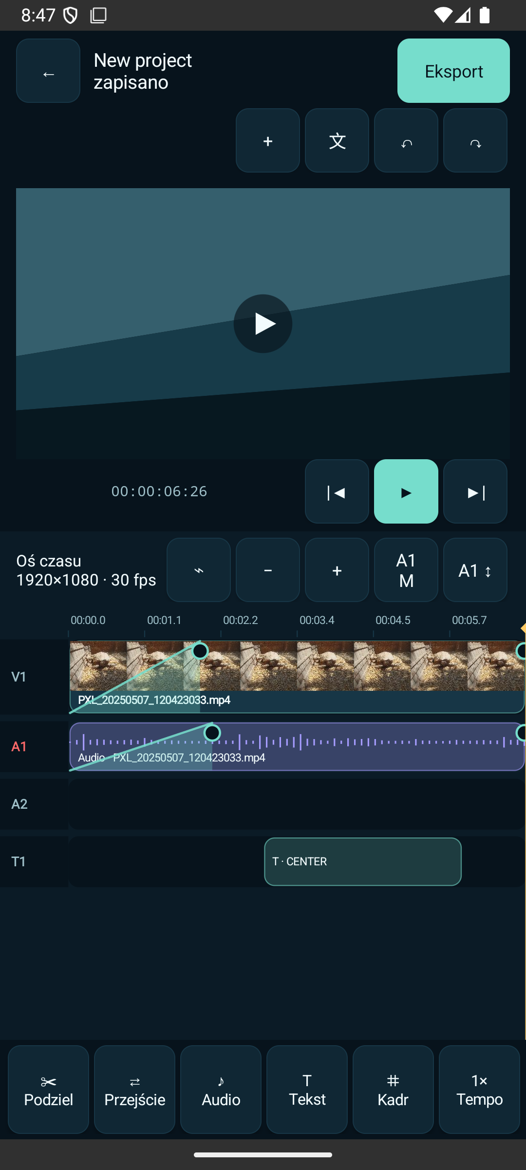Select the V1 track label
The width and height of the screenshot is (526, 1170).
[x=19, y=677]
